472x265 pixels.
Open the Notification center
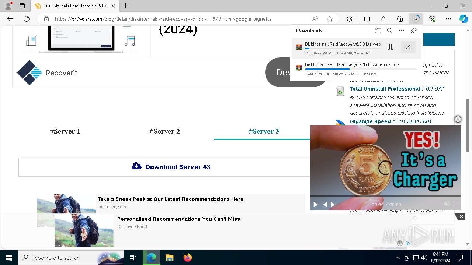coord(460,258)
